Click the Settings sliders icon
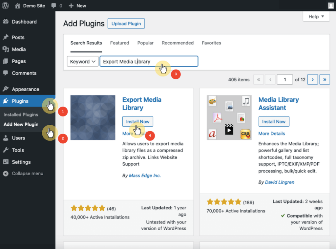The image size is (336, 249). pyautogui.click(x=6, y=162)
